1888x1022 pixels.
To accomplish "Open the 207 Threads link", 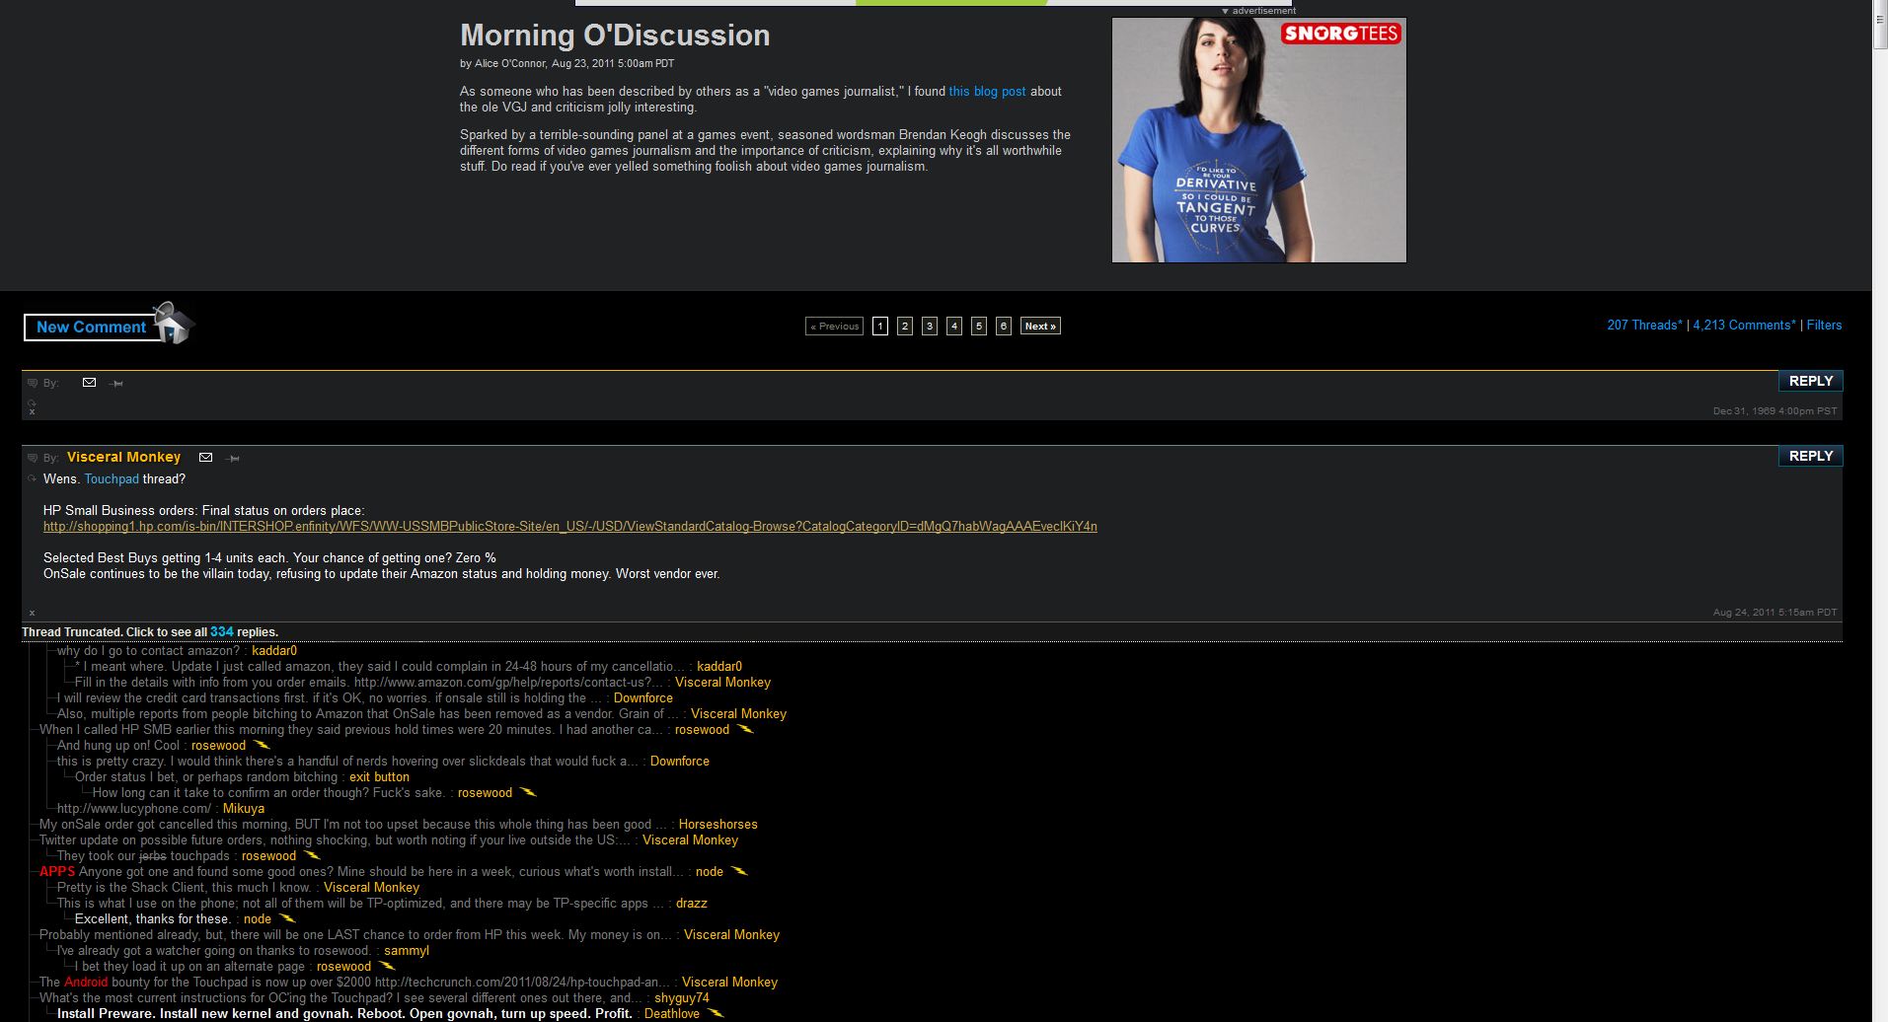I will (1644, 326).
